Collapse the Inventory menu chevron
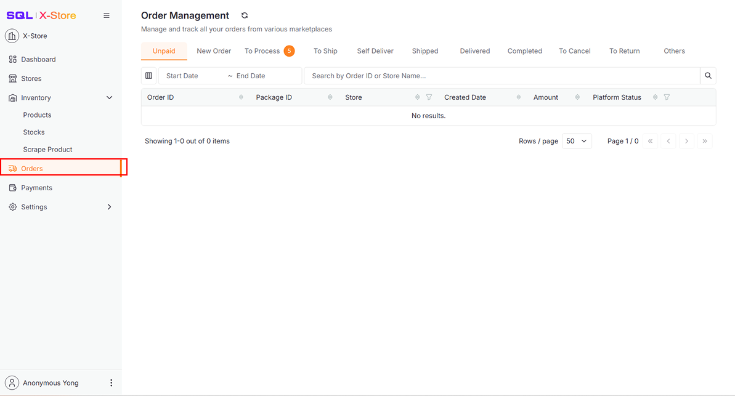Viewport: 735px width, 396px height. (110, 97)
